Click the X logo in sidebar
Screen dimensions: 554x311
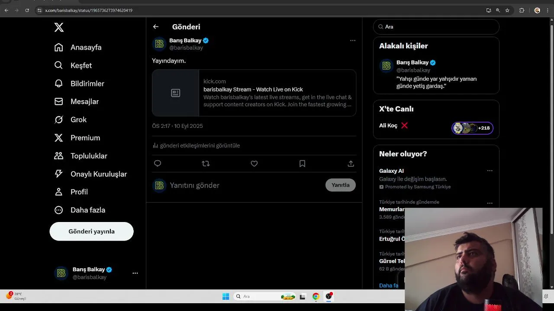point(59,27)
